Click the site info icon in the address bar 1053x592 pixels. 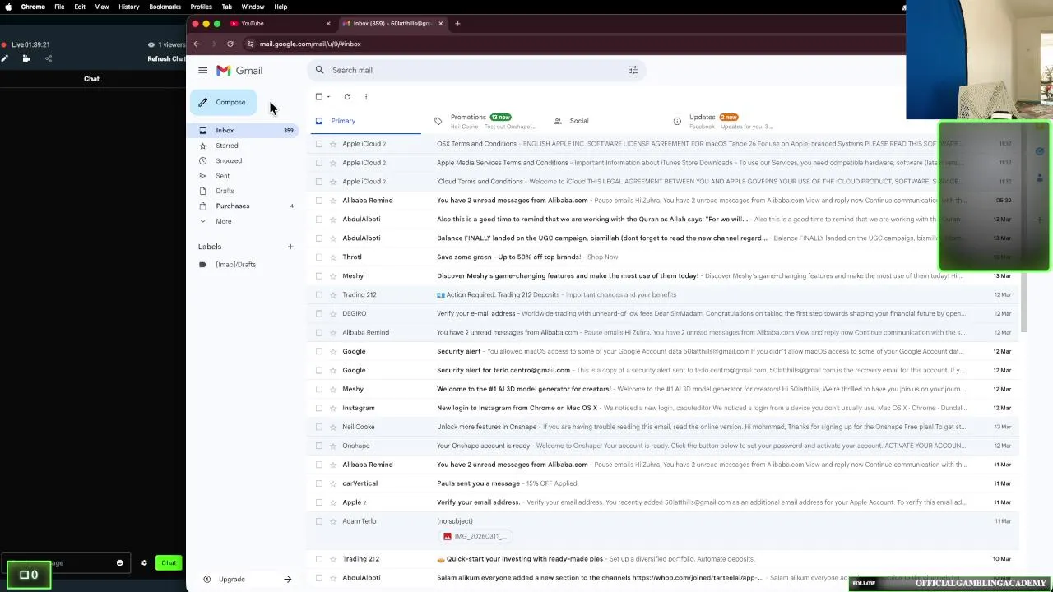point(250,44)
